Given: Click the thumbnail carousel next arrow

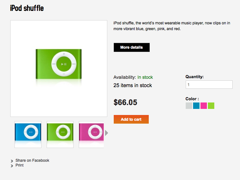Looking at the screenshot, I should [107, 133].
